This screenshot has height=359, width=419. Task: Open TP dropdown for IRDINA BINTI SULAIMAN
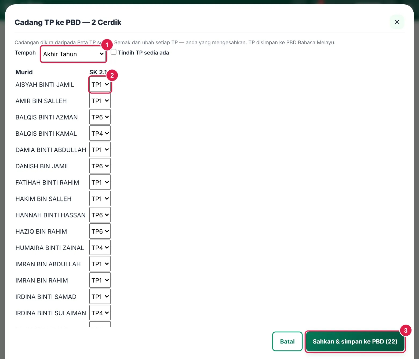click(x=100, y=313)
